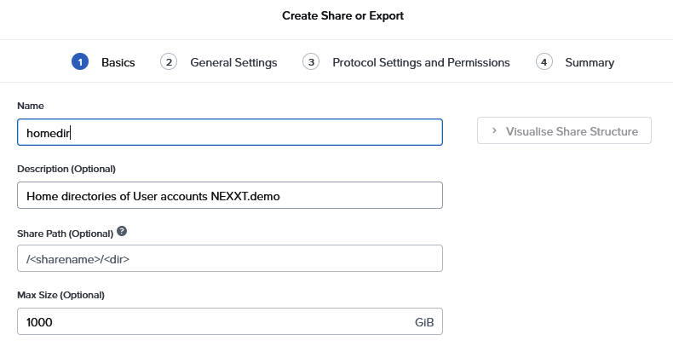Open Protocol Settings and Permissions step
The height and width of the screenshot is (352, 673).
(421, 62)
